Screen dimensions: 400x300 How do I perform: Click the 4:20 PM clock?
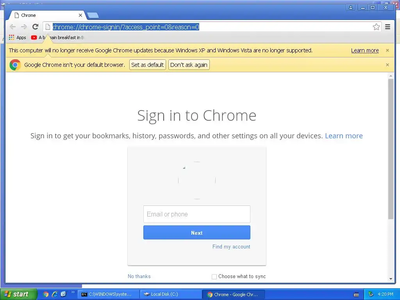pyautogui.click(x=386, y=295)
